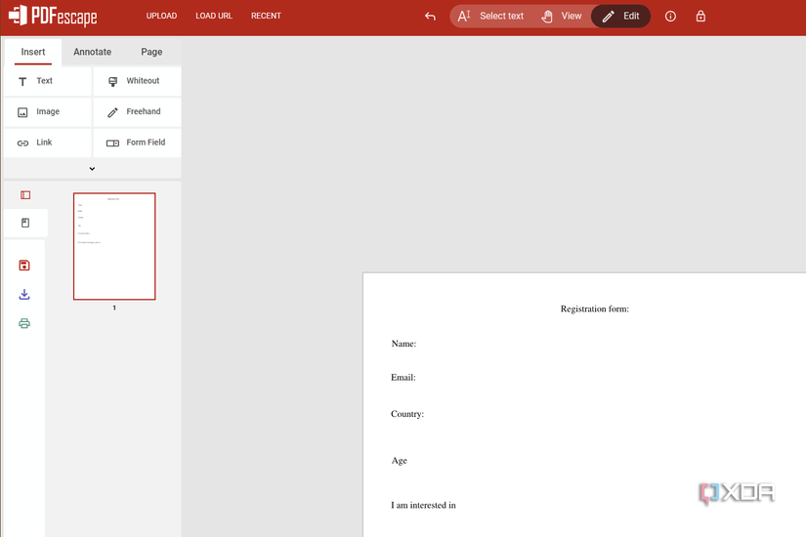The image size is (806, 537).
Task: Show bookmarks panel icon
Action: pyautogui.click(x=25, y=223)
